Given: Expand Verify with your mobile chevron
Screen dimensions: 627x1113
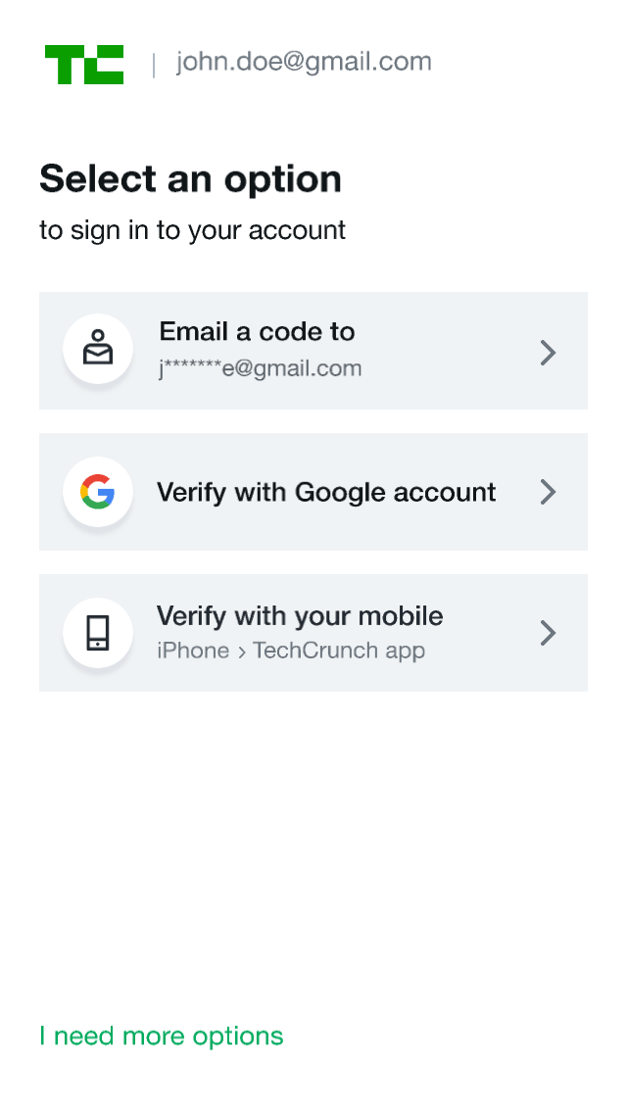Looking at the screenshot, I should pyautogui.click(x=549, y=633).
